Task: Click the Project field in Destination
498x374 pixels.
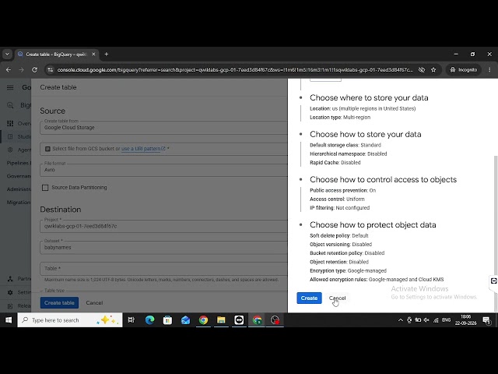Action: click(163, 226)
